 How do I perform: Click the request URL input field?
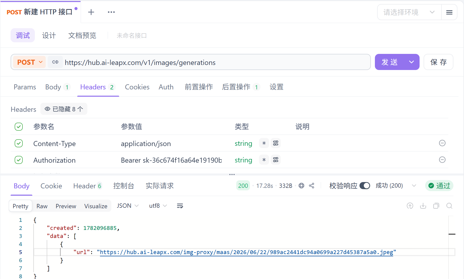point(216,62)
